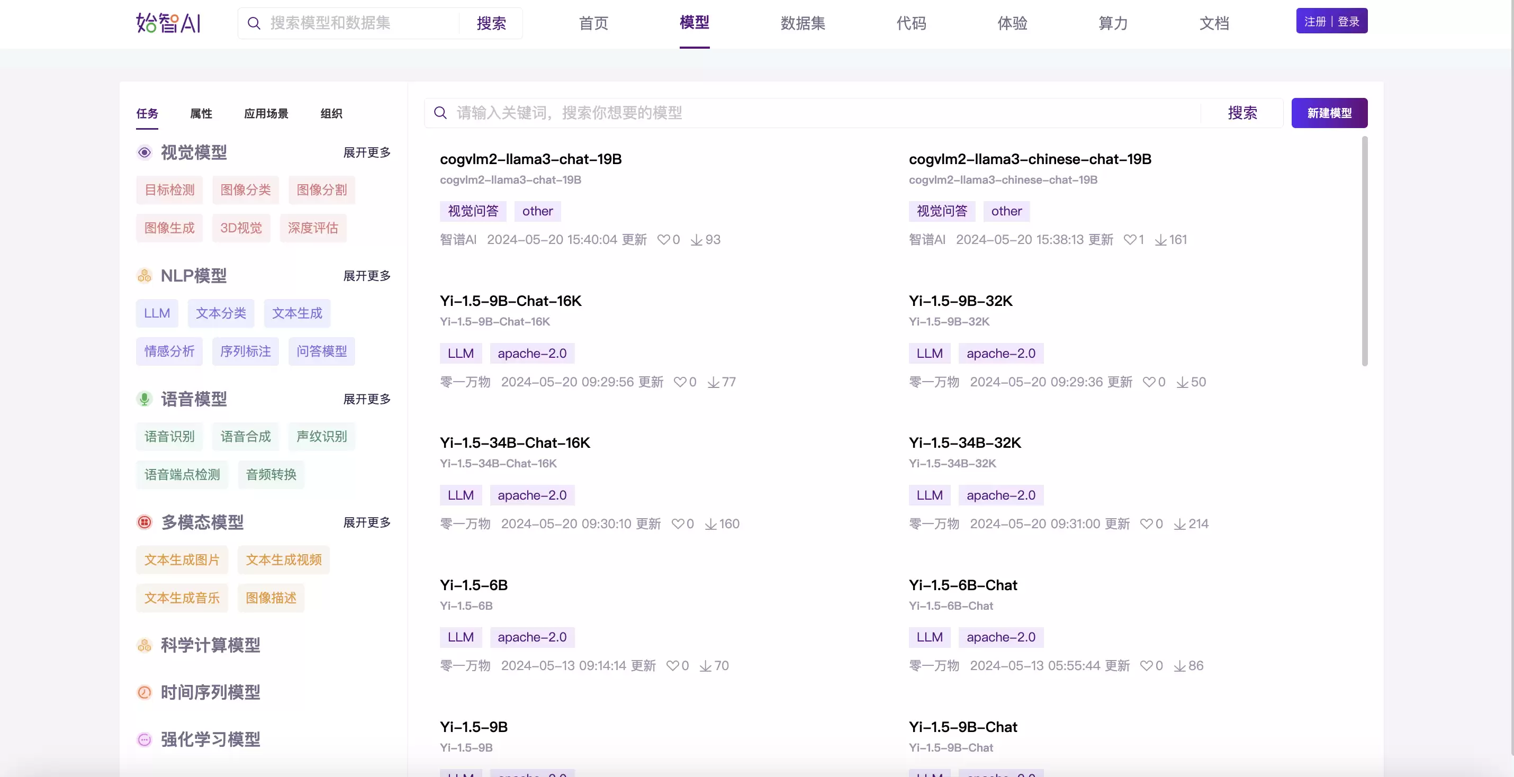Click the 注册 | 登录 button
This screenshot has height=777, width=1514.
[1332, 21]
